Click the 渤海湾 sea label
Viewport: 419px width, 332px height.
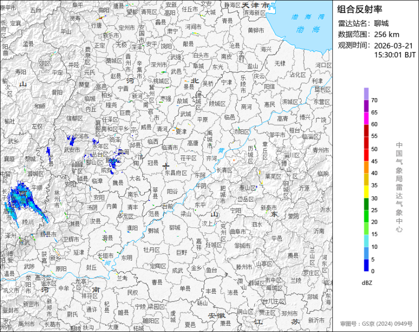[x=308, y=17]
